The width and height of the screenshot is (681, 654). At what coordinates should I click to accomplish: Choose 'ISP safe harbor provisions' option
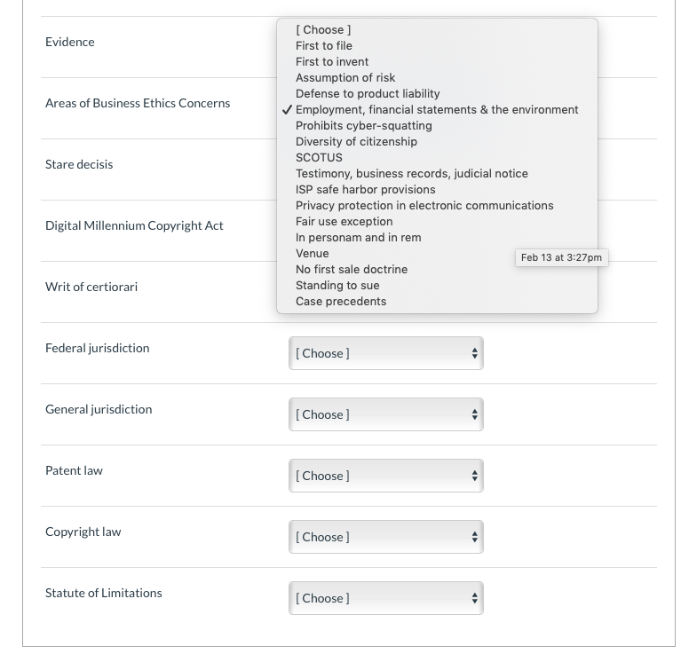point(366,190)
